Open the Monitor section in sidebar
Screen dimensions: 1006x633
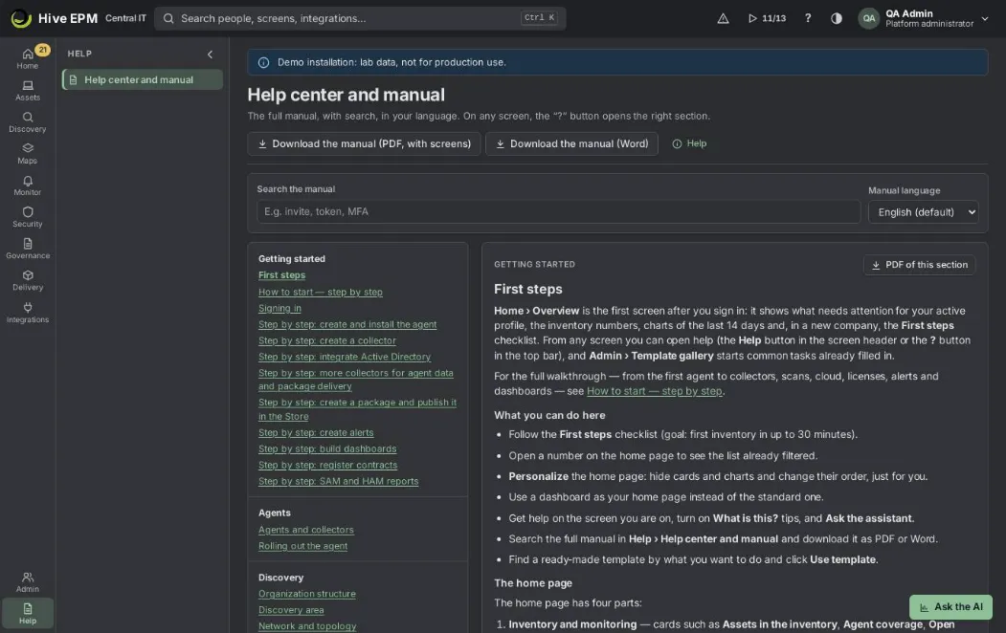(27, 186)
